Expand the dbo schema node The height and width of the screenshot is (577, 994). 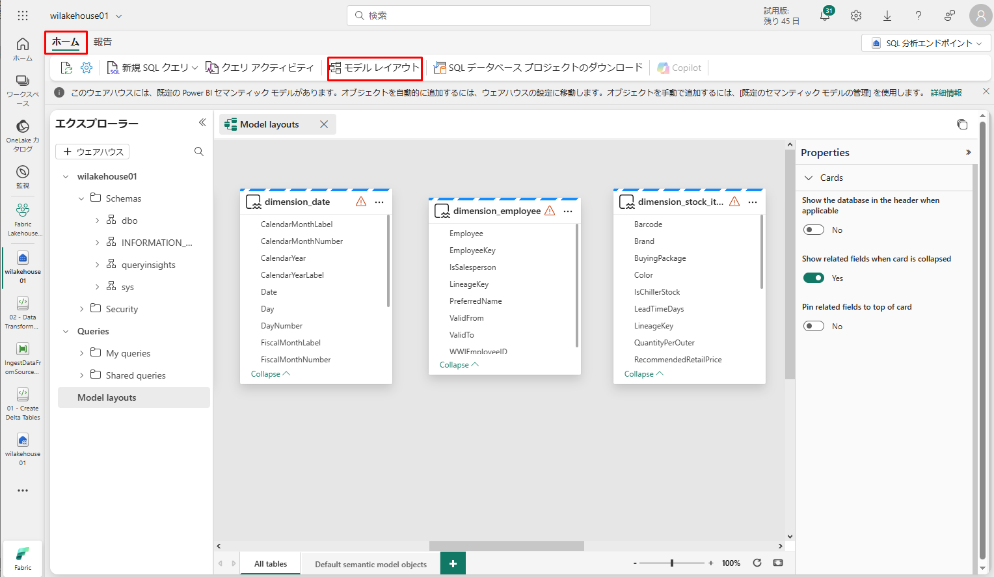[x=98, y=221]
